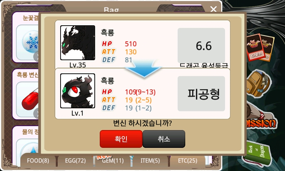Open the green Book of Dragons
The height and width of the screenshot is (171, 285).
(258, 152)
